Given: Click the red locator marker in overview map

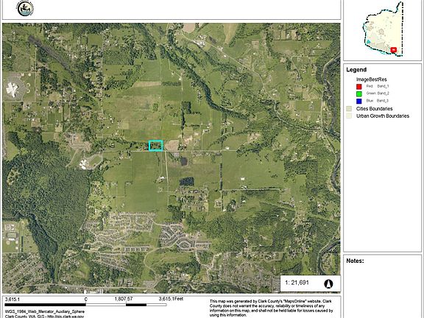Looking at the screenshot, I should pyautogui.click(x=394, y=50).
